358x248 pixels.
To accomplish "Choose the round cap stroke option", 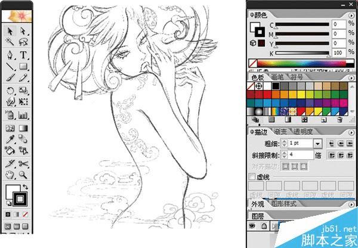I will pyautogui.click(x=341, y=144).
